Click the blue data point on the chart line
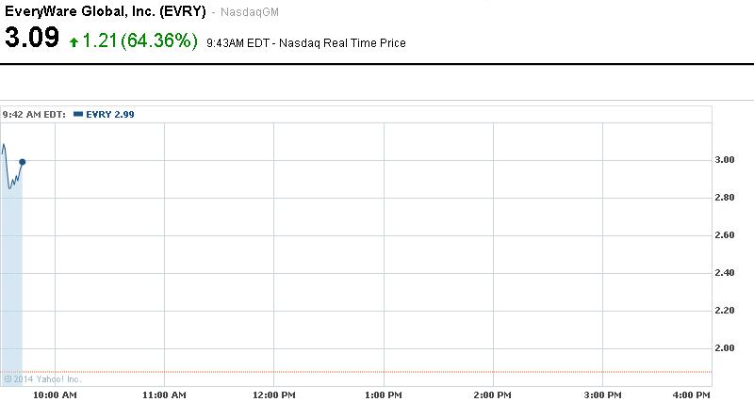The image size is (754, 402). pos(22,162)
